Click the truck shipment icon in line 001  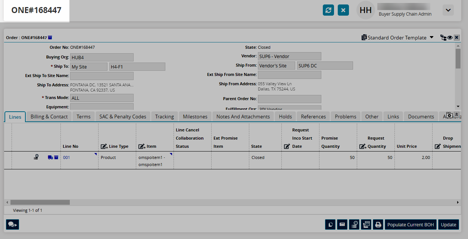coord(50,157)
